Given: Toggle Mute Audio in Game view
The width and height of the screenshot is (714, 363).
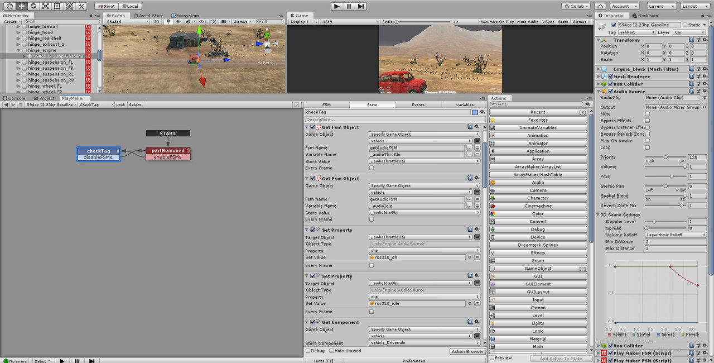Looking at the screenshot, I should tap(528, 22).
